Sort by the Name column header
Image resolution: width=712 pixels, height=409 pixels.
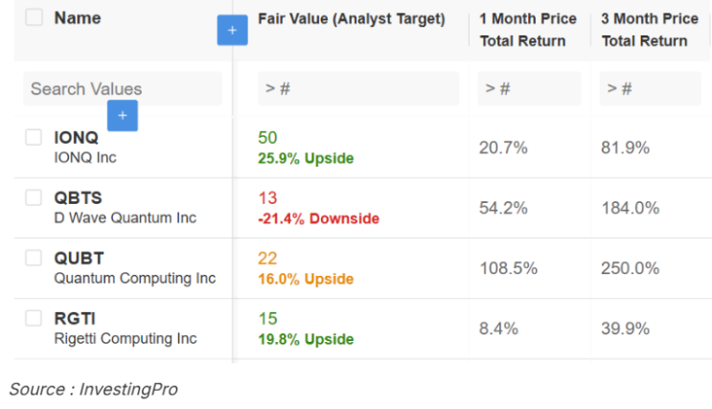[x=78, y=18]
